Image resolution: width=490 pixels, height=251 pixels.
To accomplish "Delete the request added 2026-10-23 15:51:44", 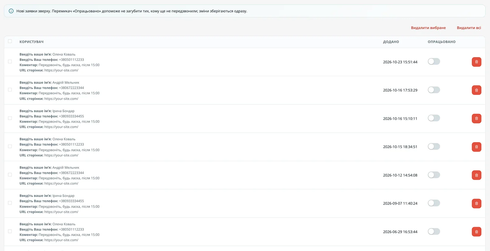I will pyautogui.click(x=477, y=62).
